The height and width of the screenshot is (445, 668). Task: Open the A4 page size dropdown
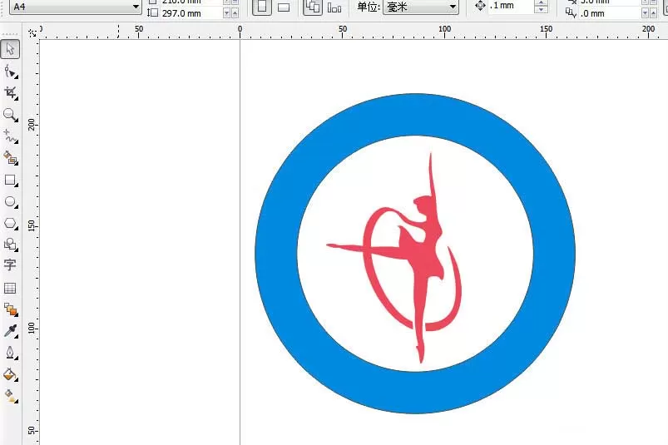point(76,7)
